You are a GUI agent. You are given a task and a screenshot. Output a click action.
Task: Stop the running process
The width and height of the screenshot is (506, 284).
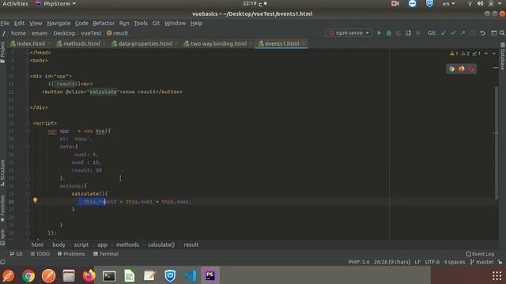coord(418,33)
